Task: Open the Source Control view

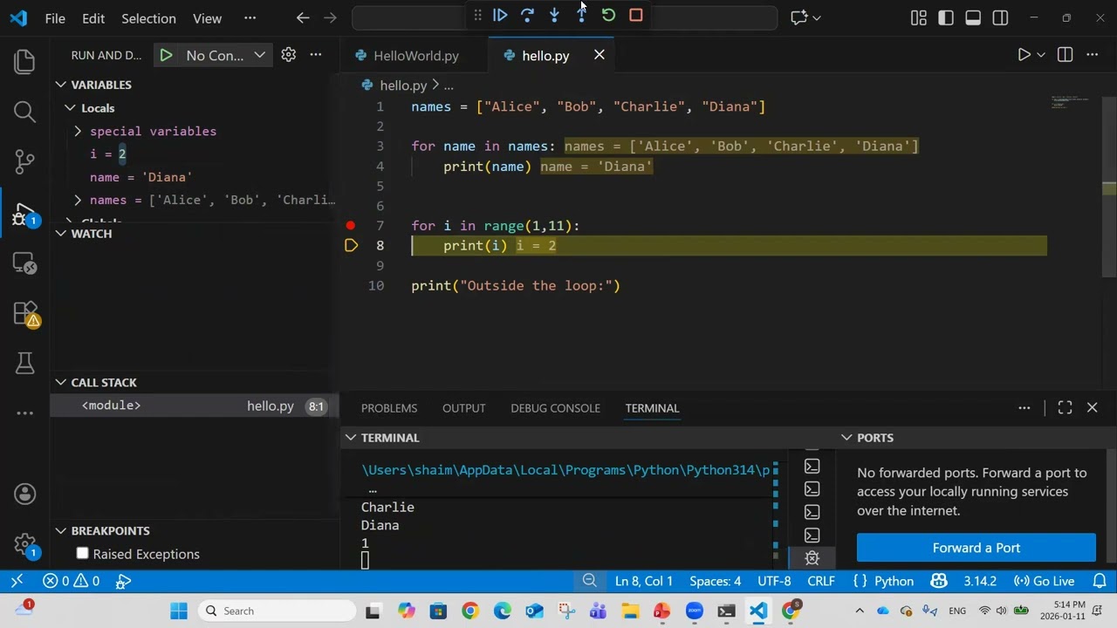Action: click(x=24, y=161)
